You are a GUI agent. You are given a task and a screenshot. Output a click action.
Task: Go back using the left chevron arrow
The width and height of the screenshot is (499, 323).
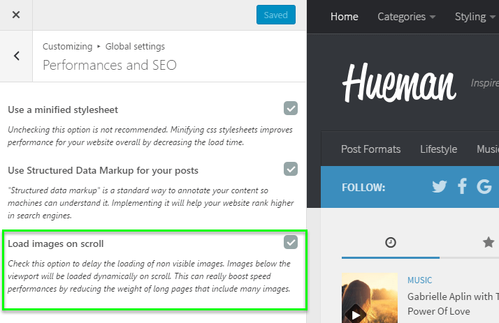tap(17, 57)
